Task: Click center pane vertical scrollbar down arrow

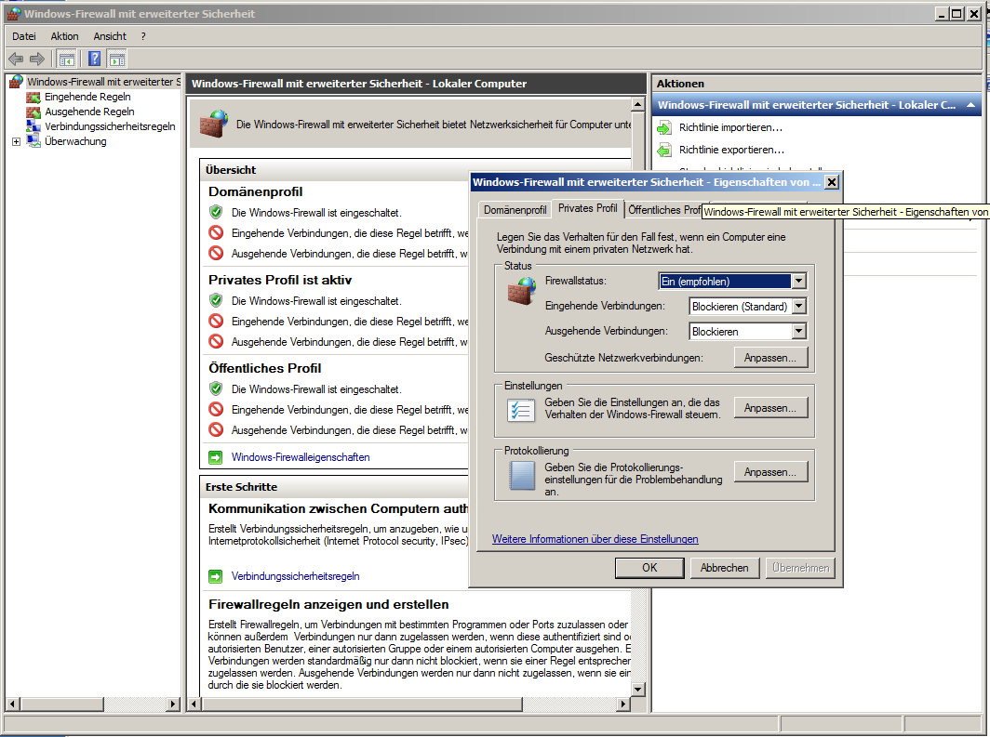Action: (637, 689)
